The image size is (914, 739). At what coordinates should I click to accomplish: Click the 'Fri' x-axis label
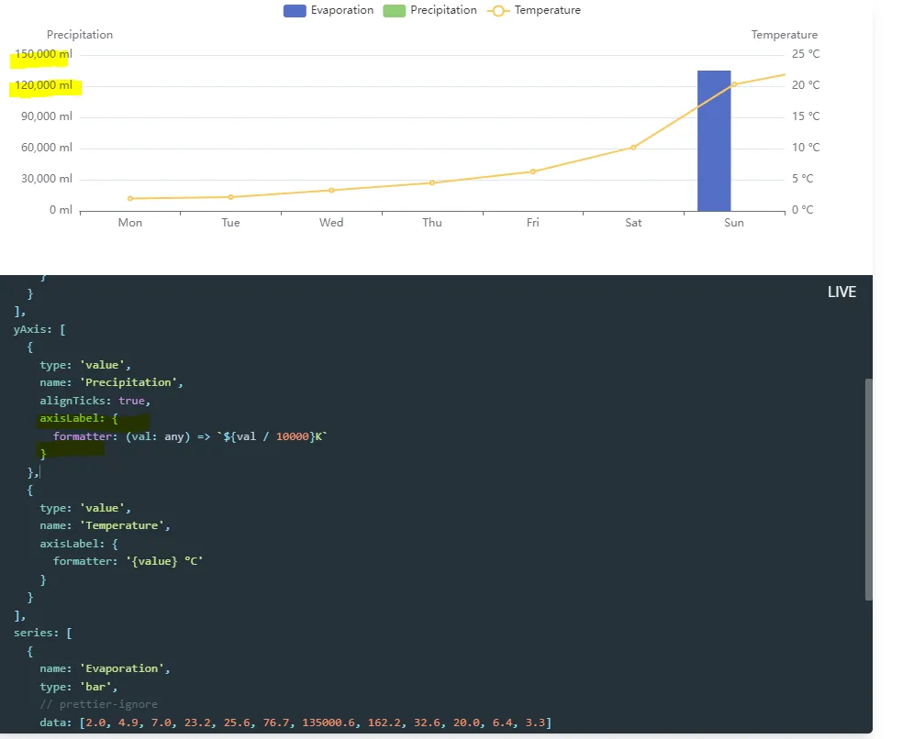pyautogui.click(x=533, y=223)
